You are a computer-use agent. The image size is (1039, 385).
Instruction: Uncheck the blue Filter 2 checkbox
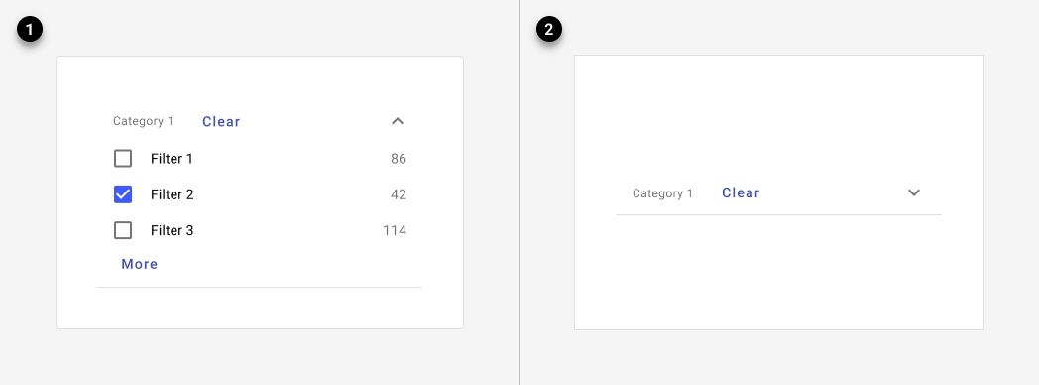(x=123, y=194)
